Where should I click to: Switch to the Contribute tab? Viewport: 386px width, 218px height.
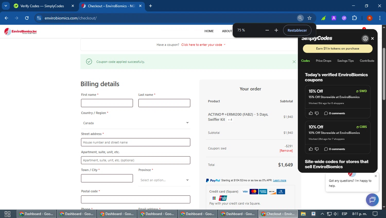367,61
